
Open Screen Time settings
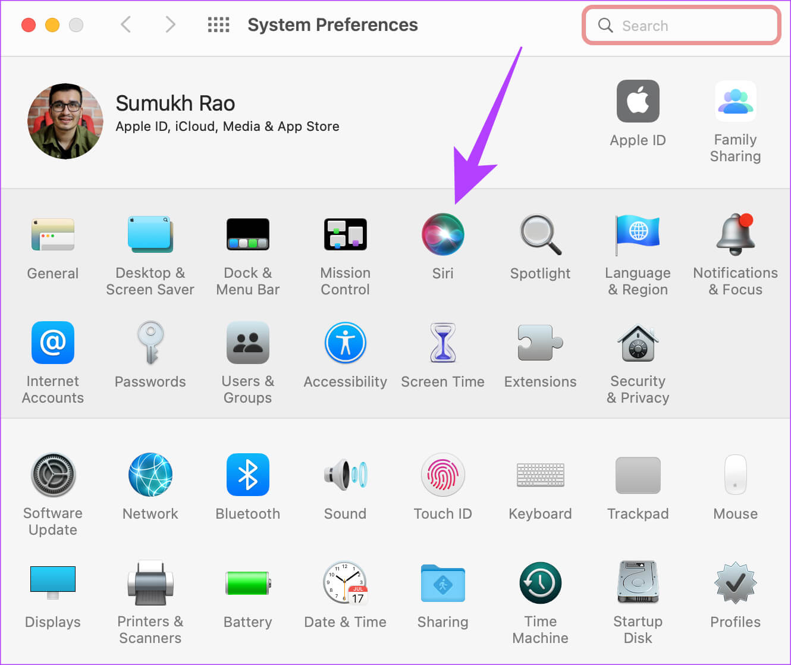pos(443,343)
